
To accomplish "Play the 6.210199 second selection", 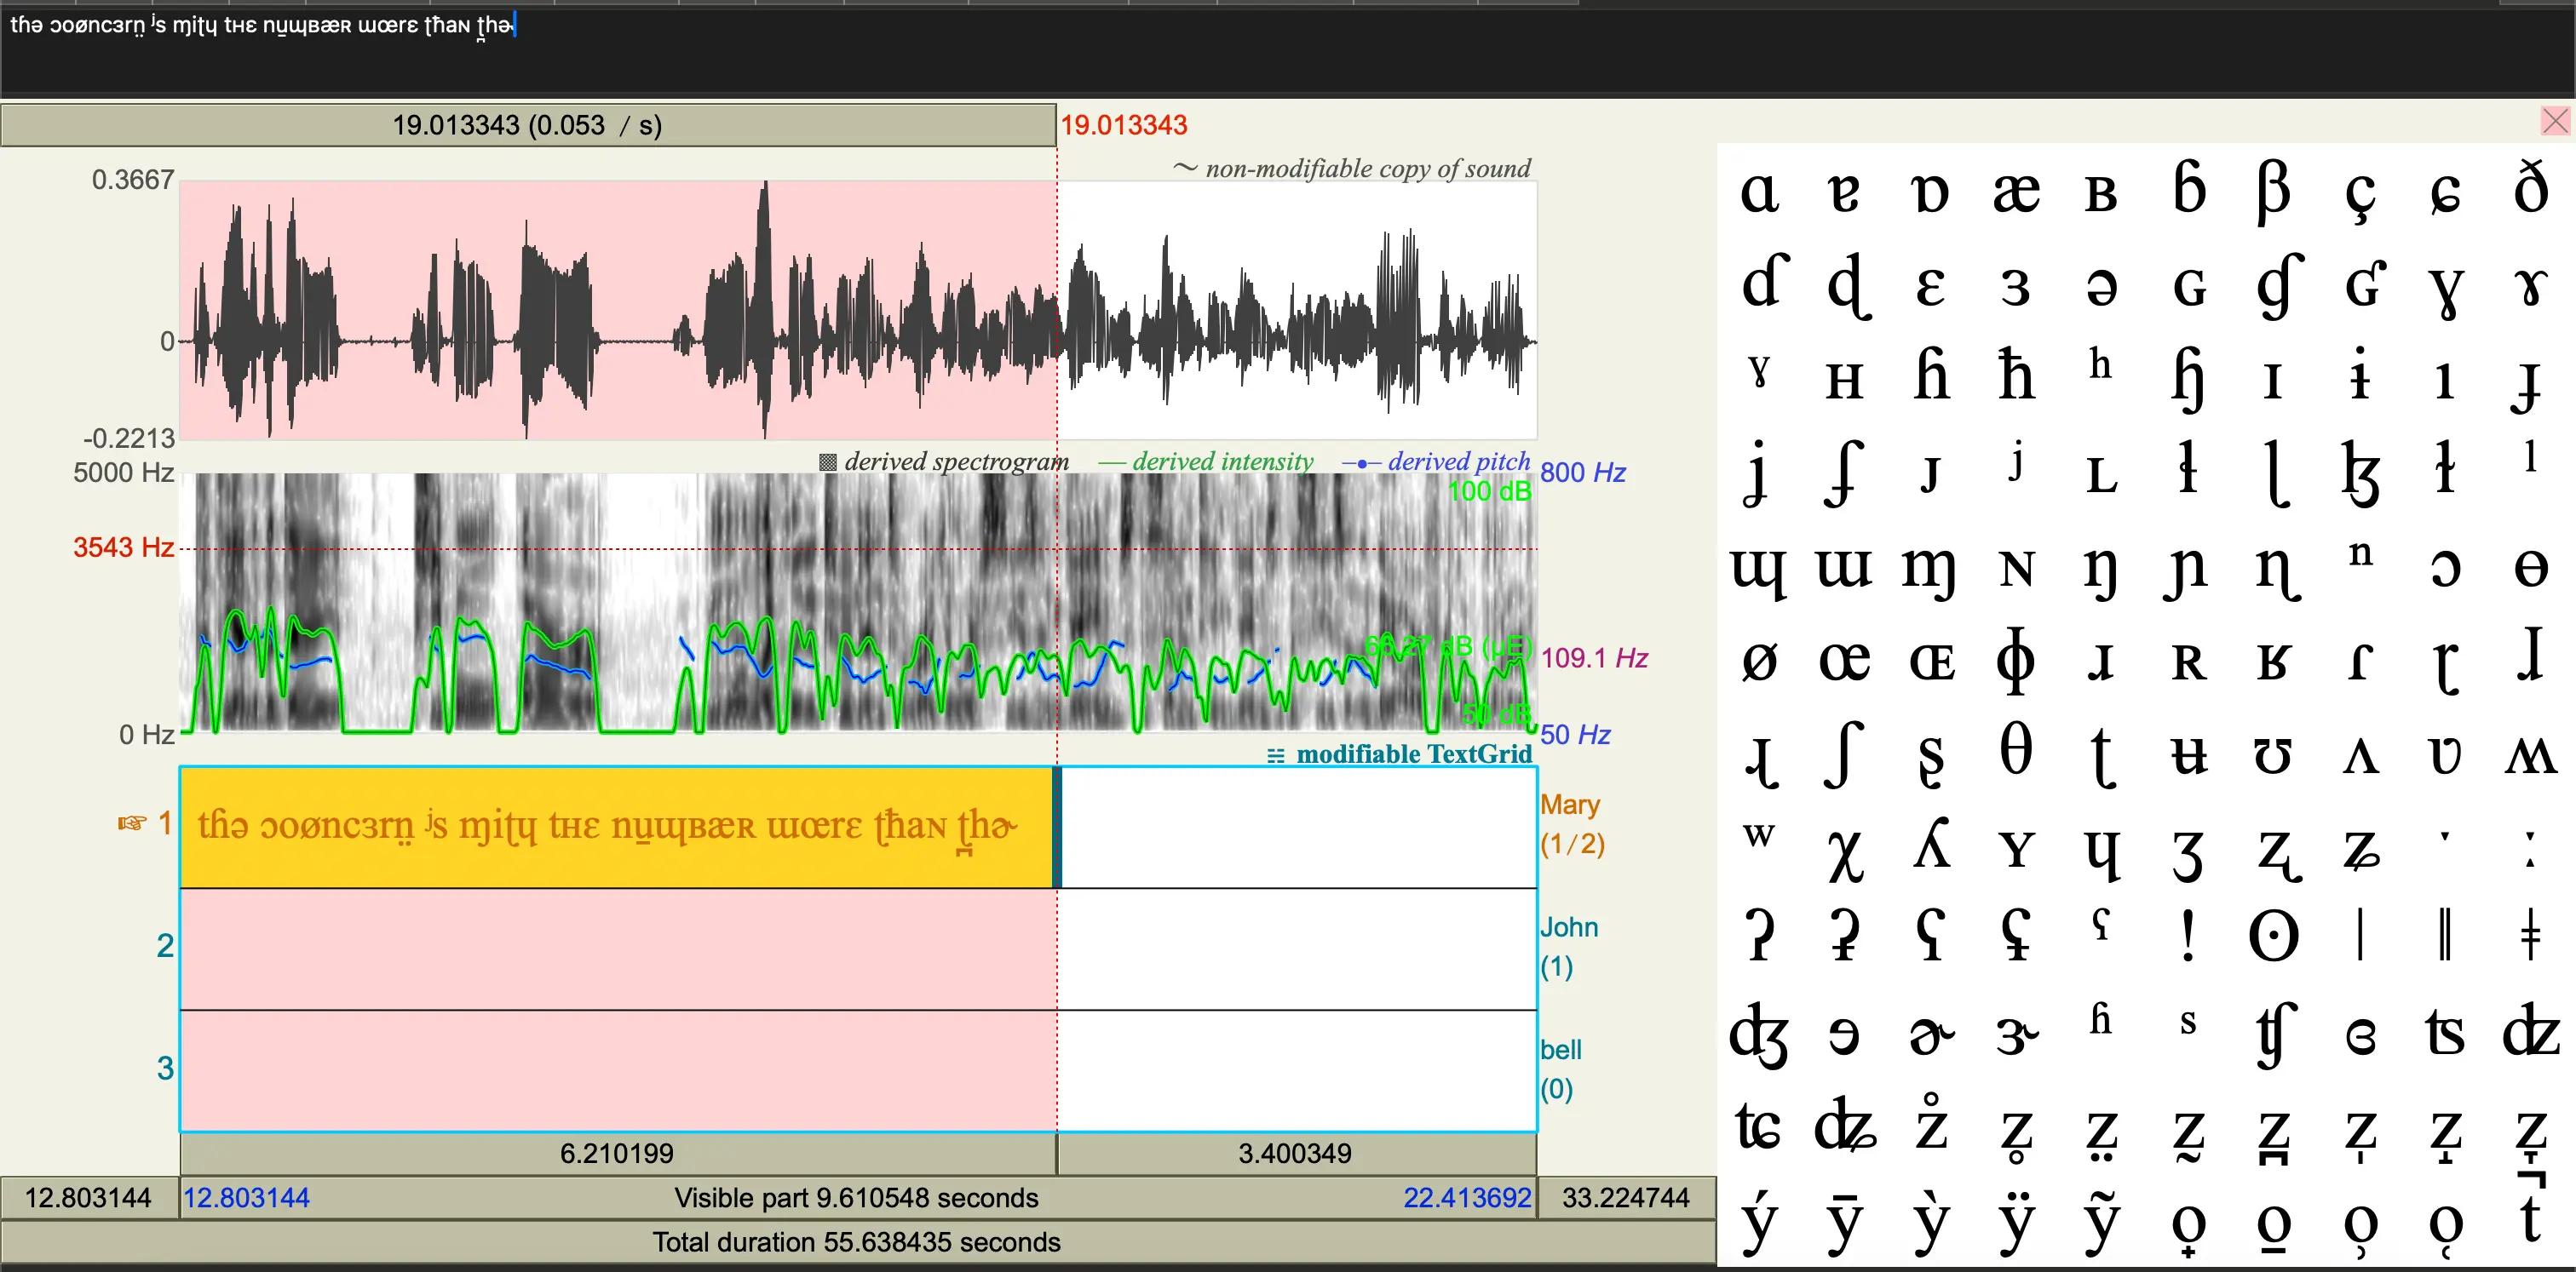I will [617, 1153].
